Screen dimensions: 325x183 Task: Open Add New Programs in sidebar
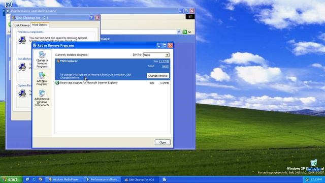[42, 79]
